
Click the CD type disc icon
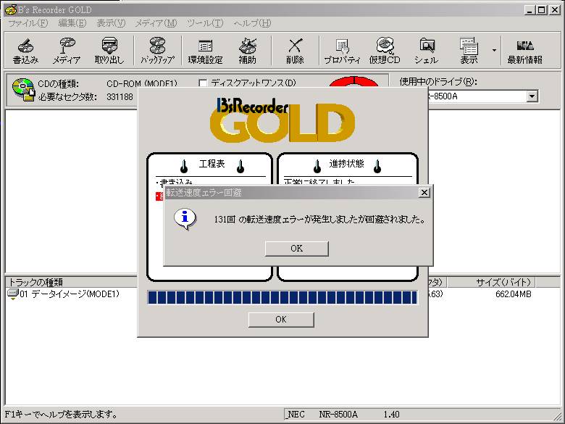coord(23,89)
